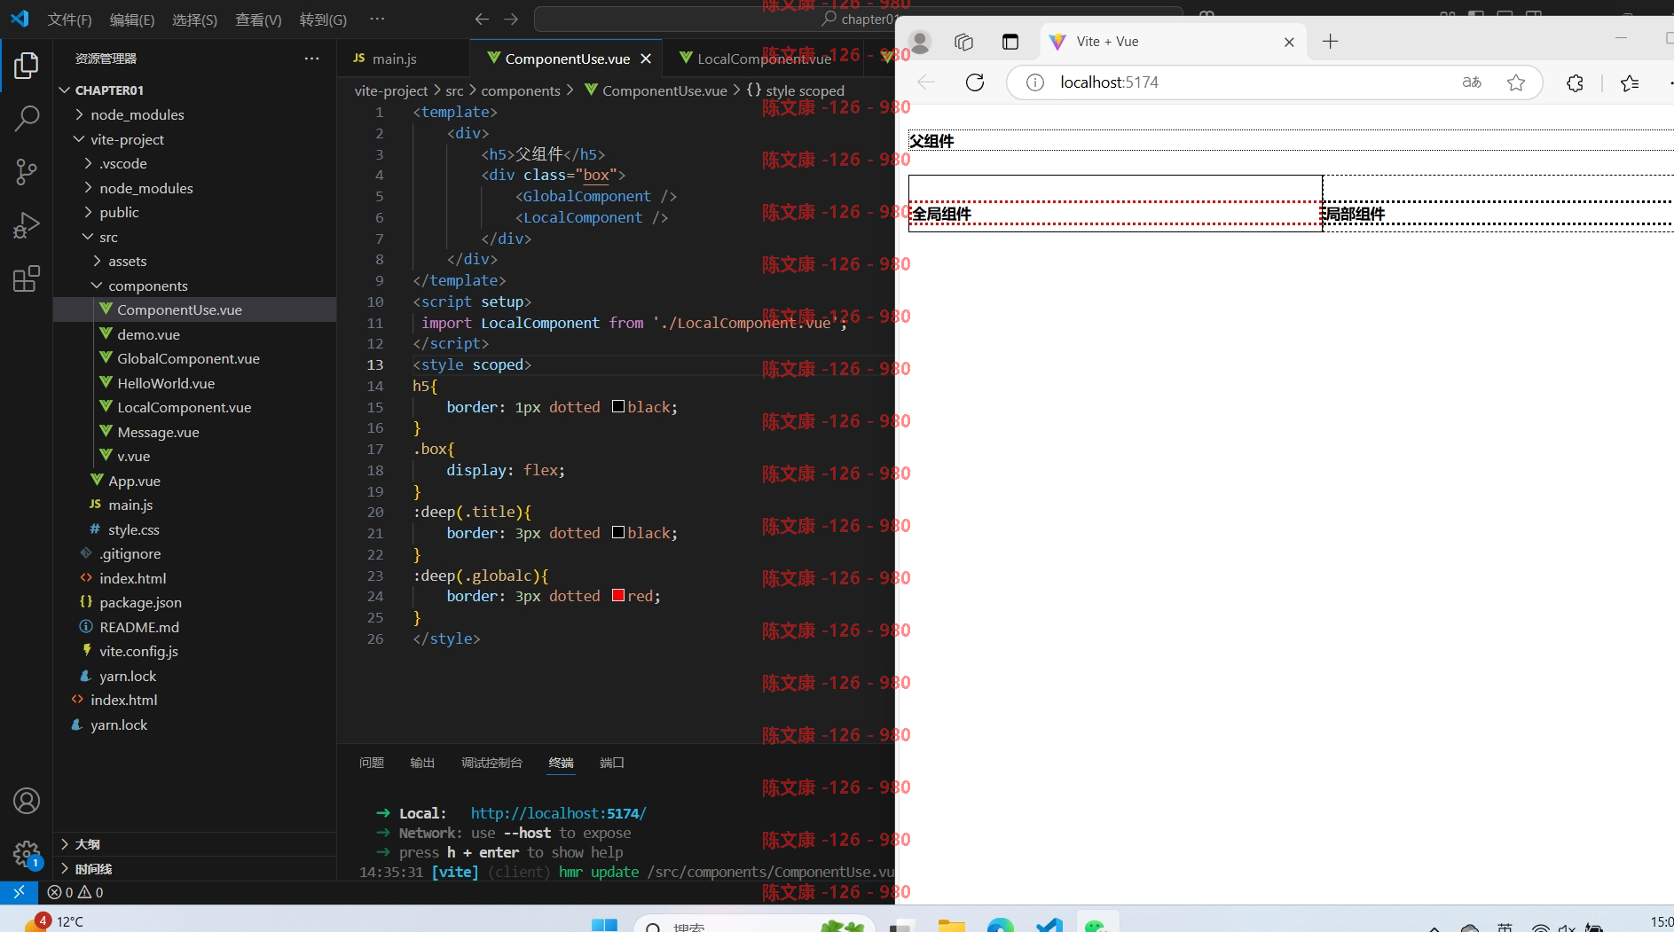
Task: Open the 选择(S) menu
Action: (x=194, y=20)
